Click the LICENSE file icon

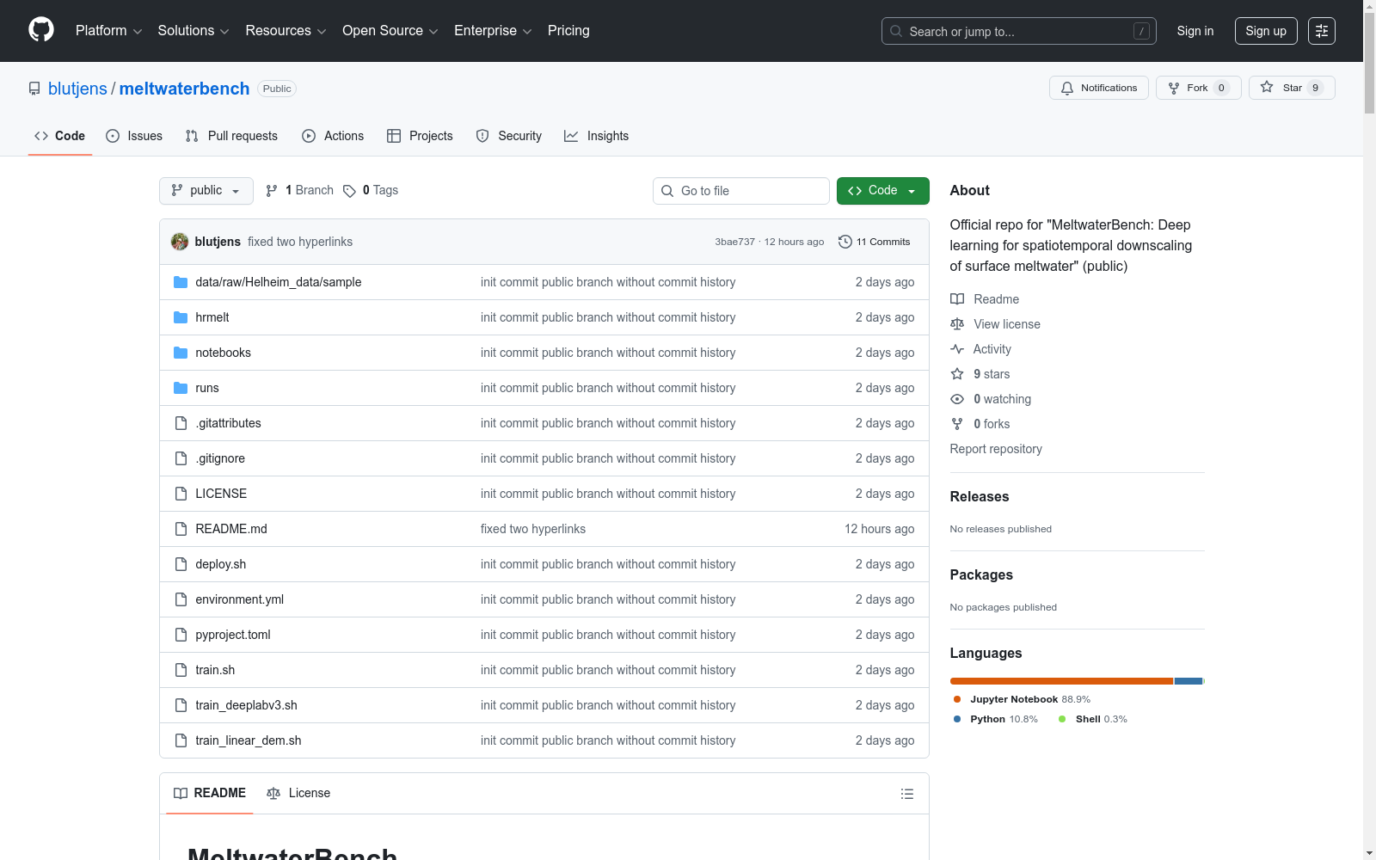[x=181, y=494]
